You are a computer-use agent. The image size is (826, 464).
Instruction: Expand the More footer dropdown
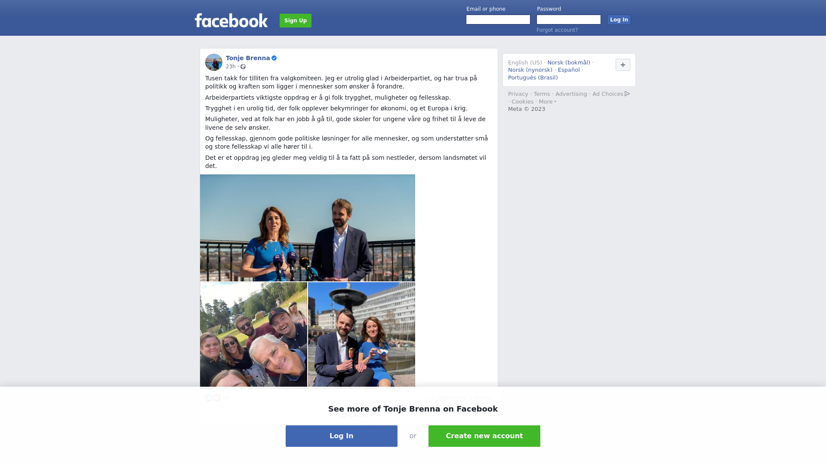(x=548, y=102)
